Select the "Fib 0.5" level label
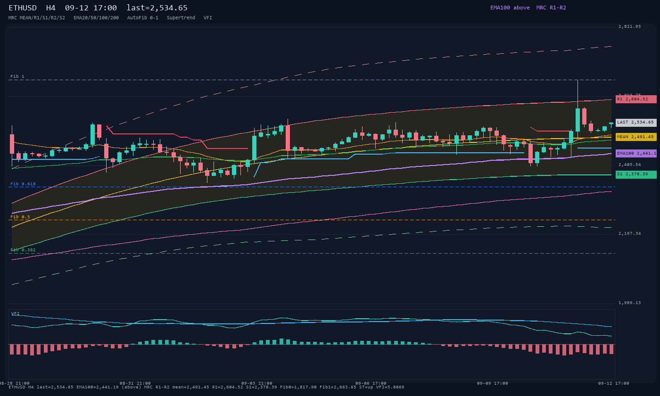 [20, 217]
